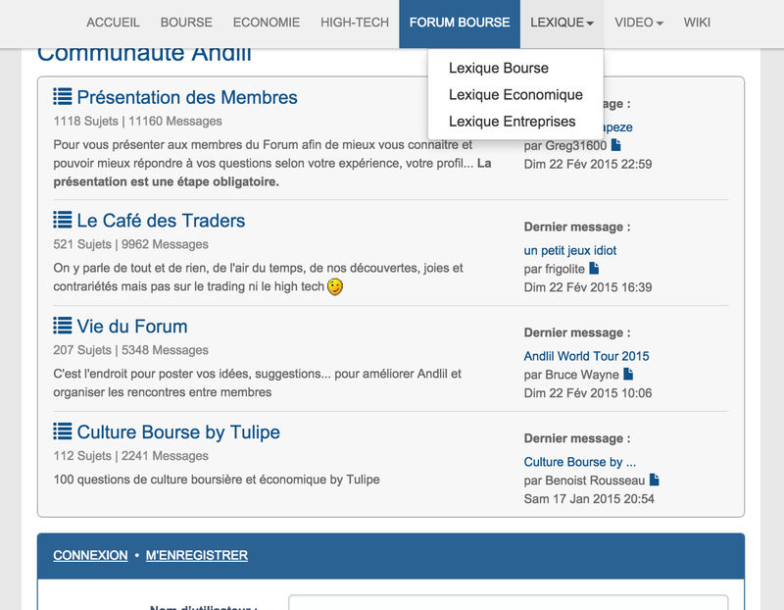Click the list icon beside Vie du Forum
Viewport: 784px width, 610px height.
pyautogui.click(x=63, y=326)
